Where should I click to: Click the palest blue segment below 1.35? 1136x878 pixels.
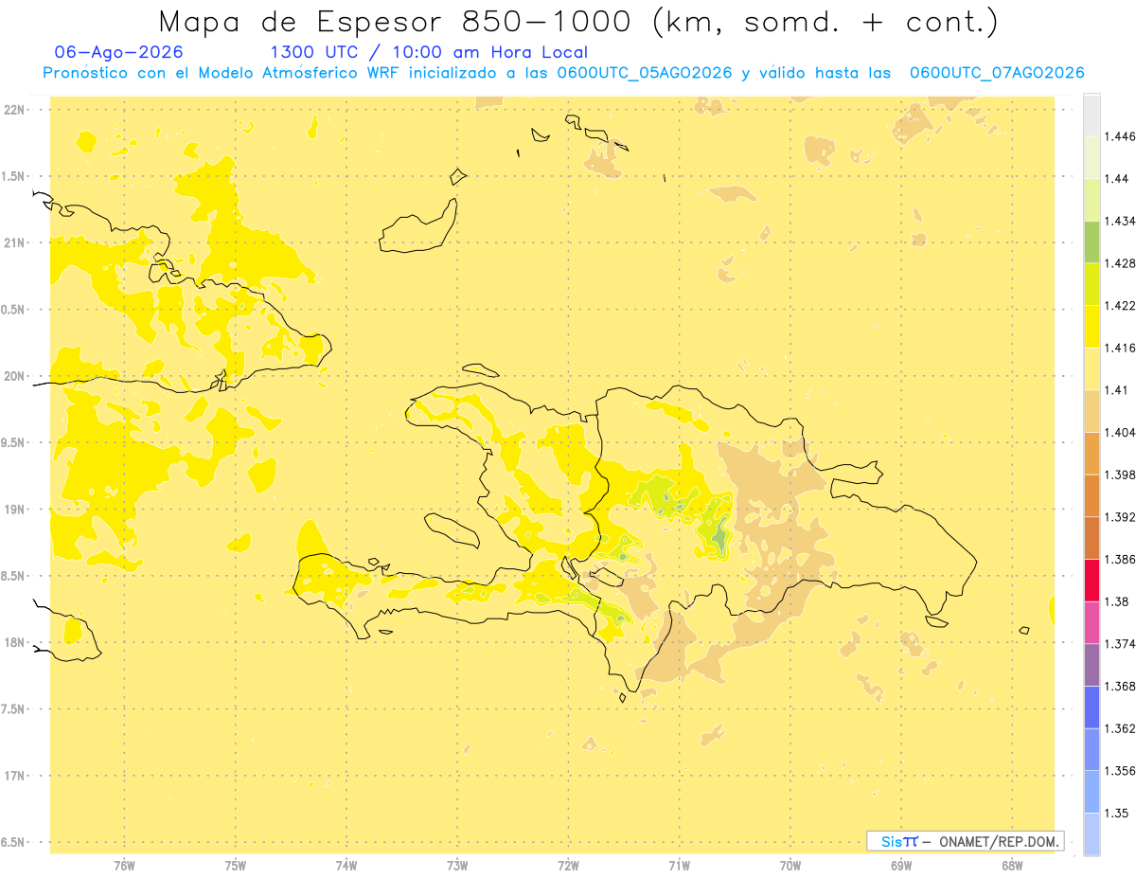[1092, 834]
